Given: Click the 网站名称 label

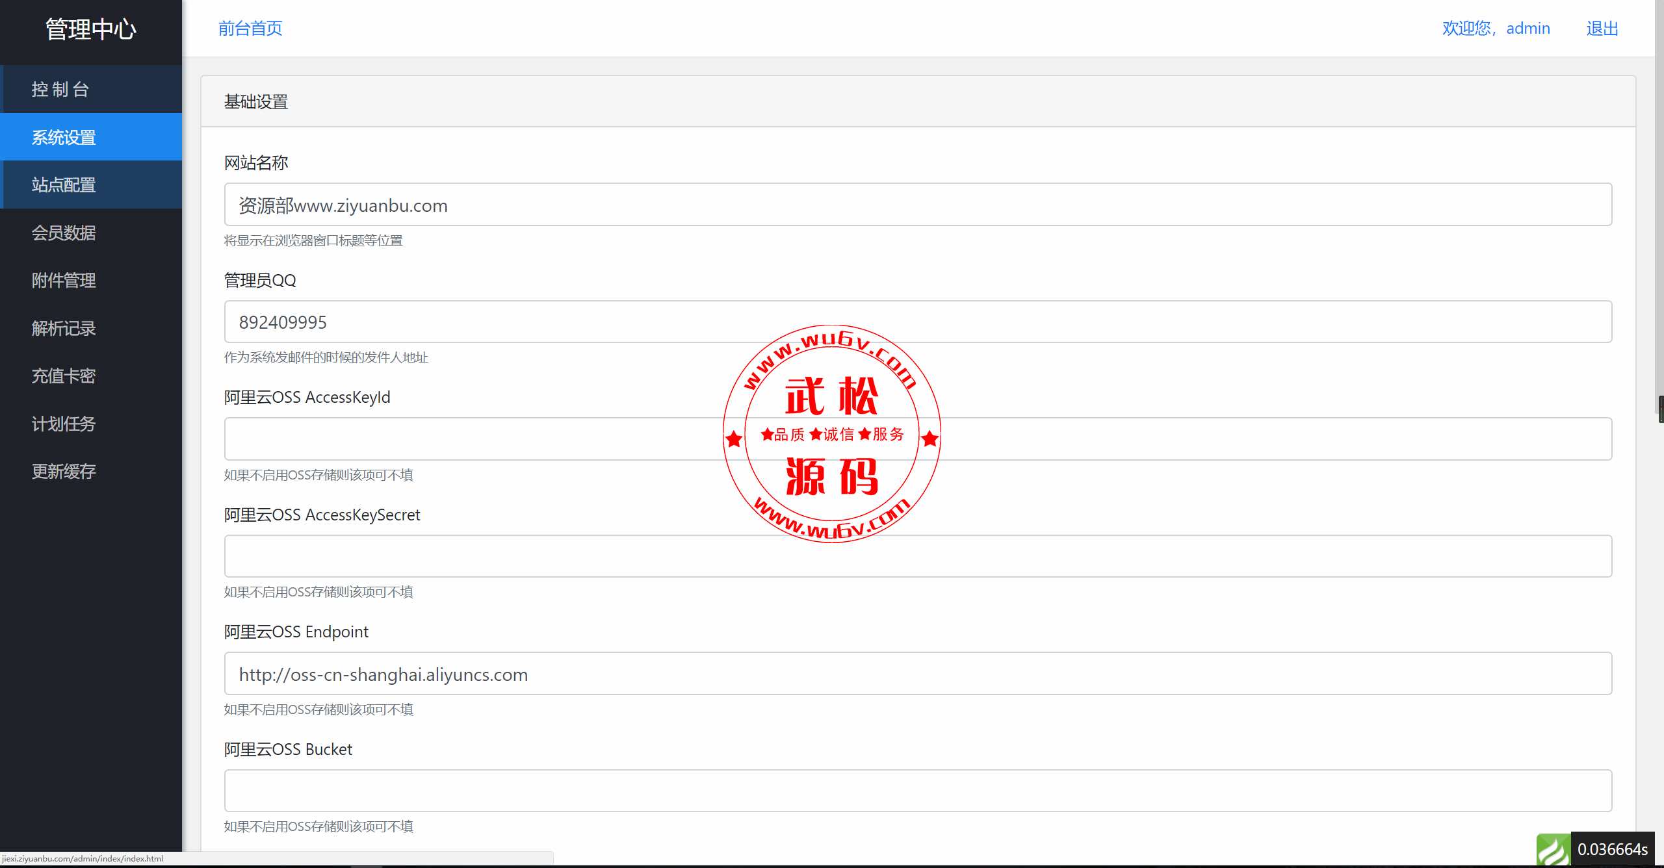Looking at the screenshot, I should tap(256, 162).
